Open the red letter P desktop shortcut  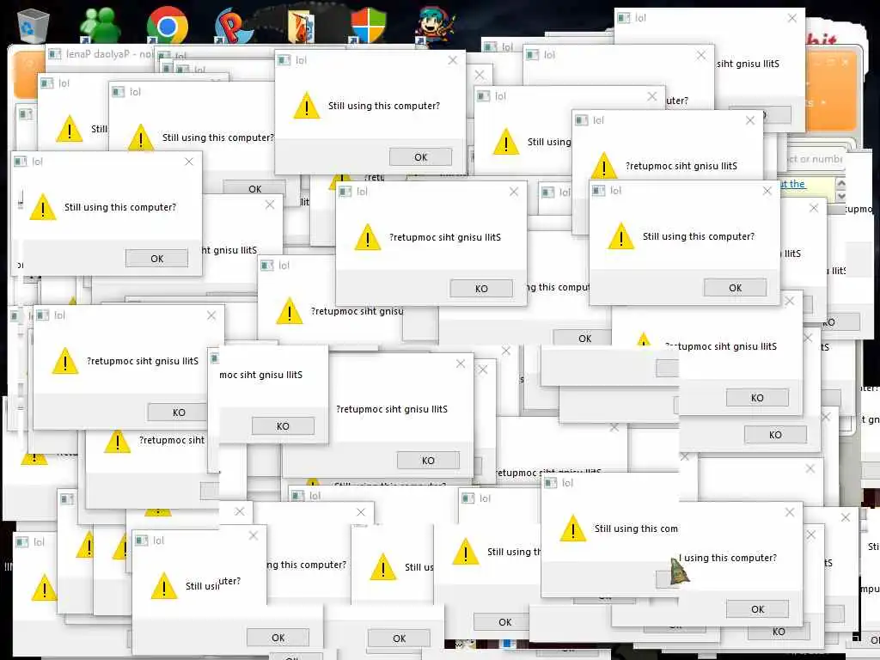point(235,26)
